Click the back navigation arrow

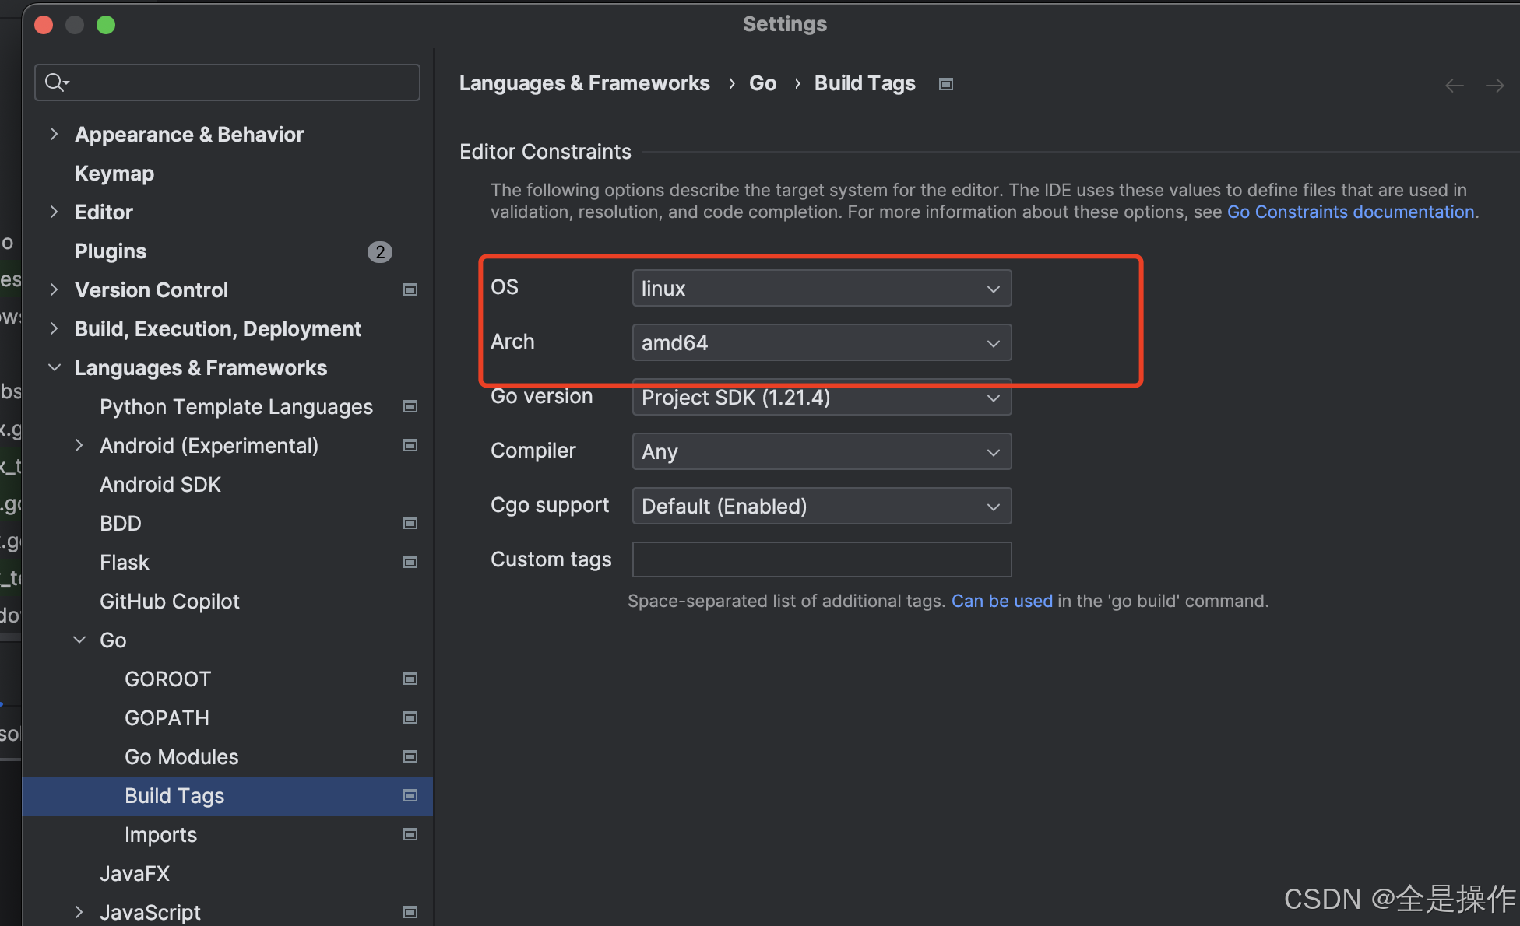point(1454,86)
